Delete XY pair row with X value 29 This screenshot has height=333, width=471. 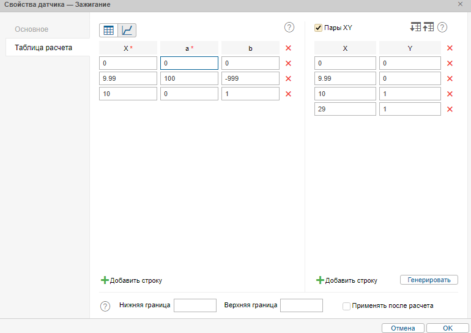click(x=450, y=109)
